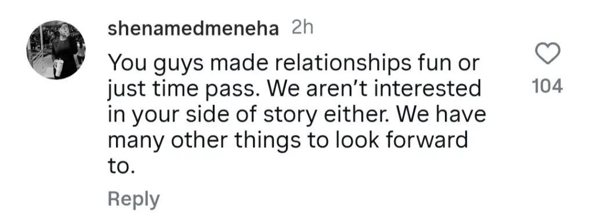Click the comment's first line starting "You guys"
This screenshot has height=218, width=594.
294,65
